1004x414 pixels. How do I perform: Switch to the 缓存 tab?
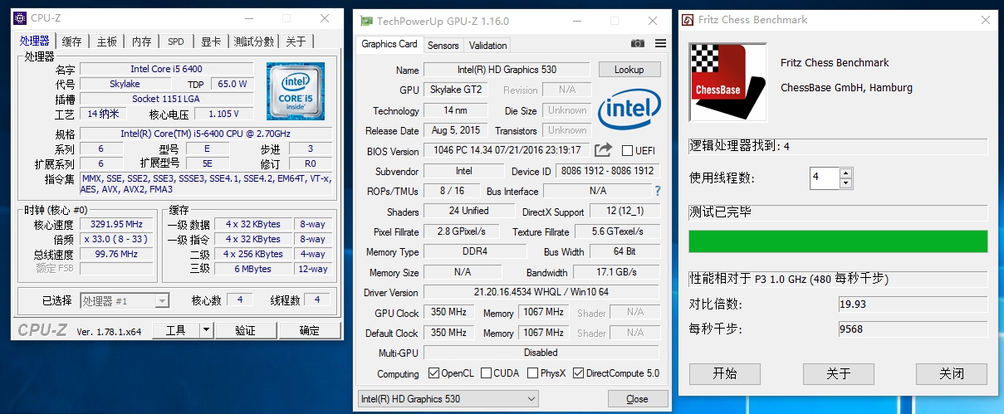coord(72,41)
